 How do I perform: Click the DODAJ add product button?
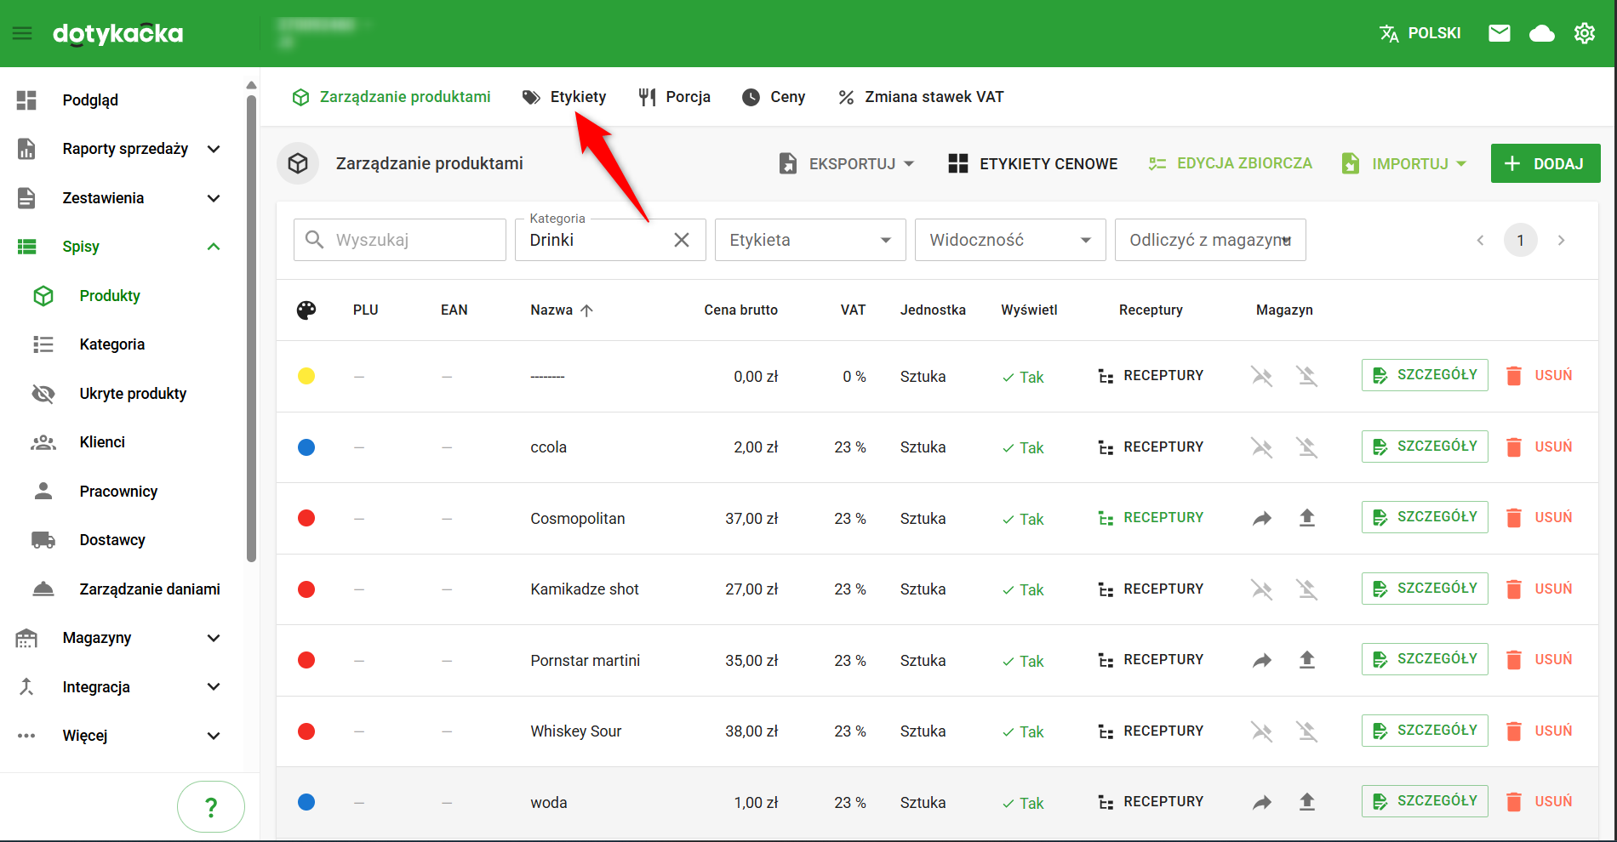pyautogui.click(x=1545, y=163)
